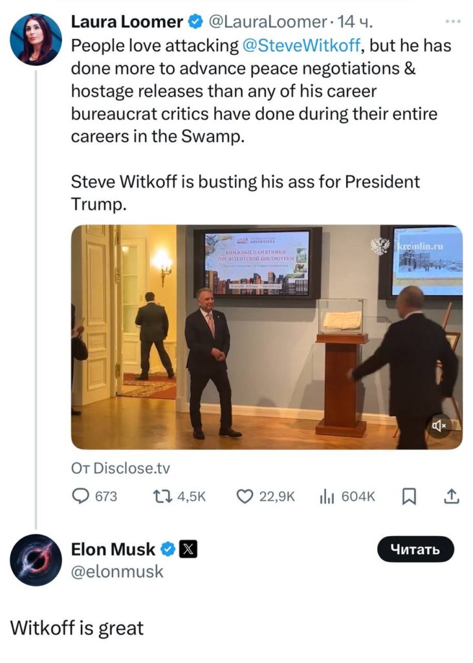Click the Laura Loomer display name

pos(126,22)
